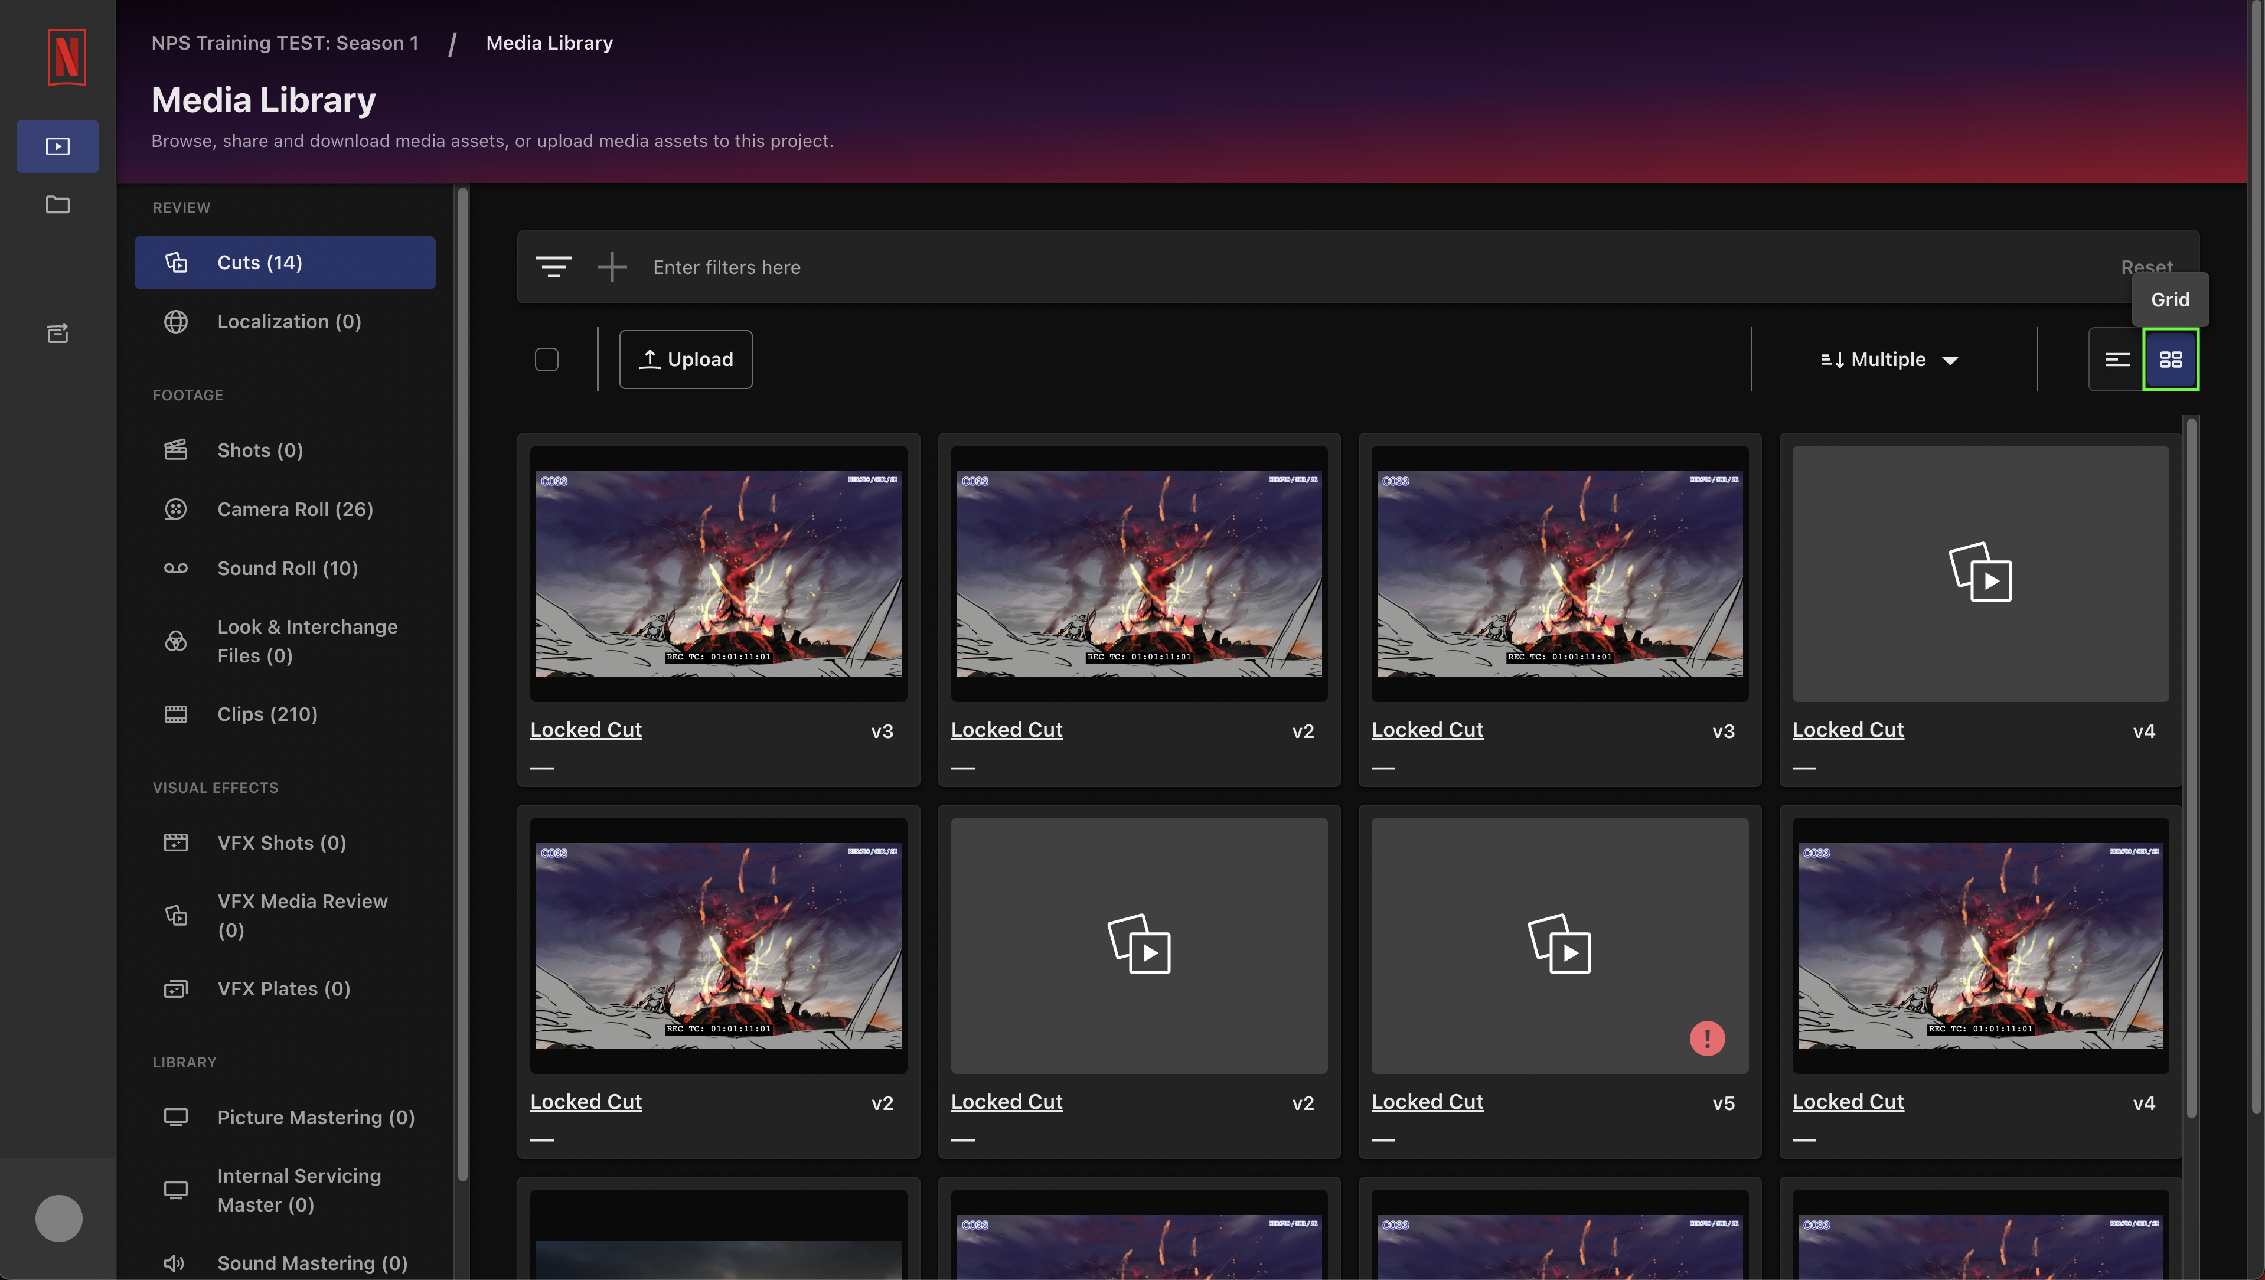Click the Netflix logo icon

pyautogui.click(x=67, y=58)
